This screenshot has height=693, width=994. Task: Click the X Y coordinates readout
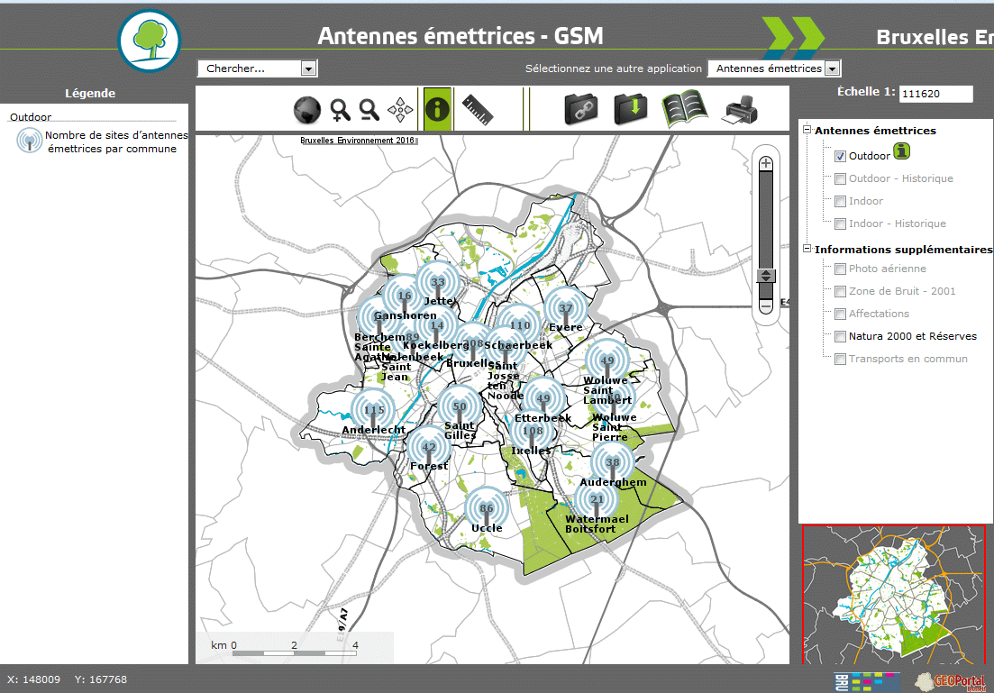click(x=68, y=679)
